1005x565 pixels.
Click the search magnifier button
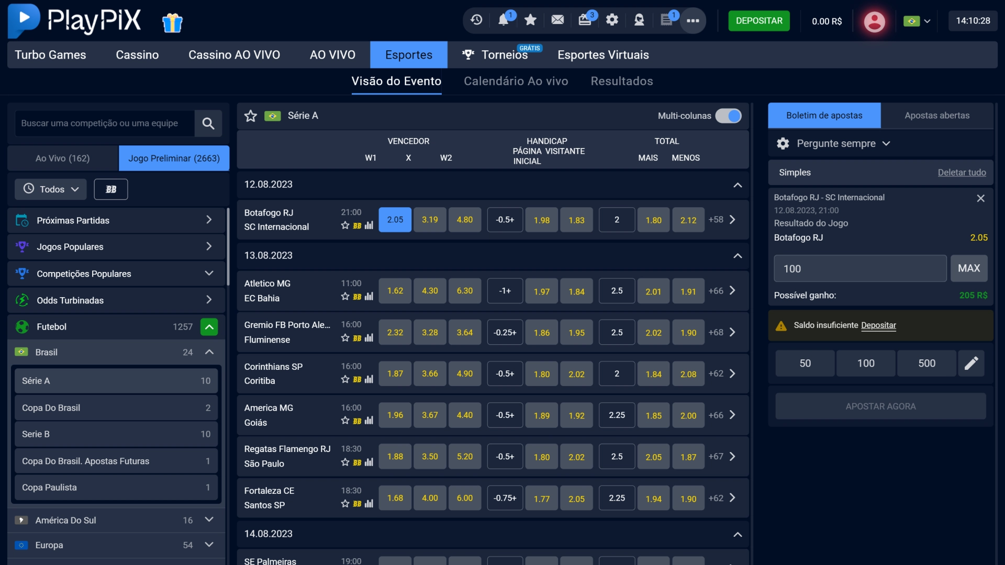click(208, 123)
